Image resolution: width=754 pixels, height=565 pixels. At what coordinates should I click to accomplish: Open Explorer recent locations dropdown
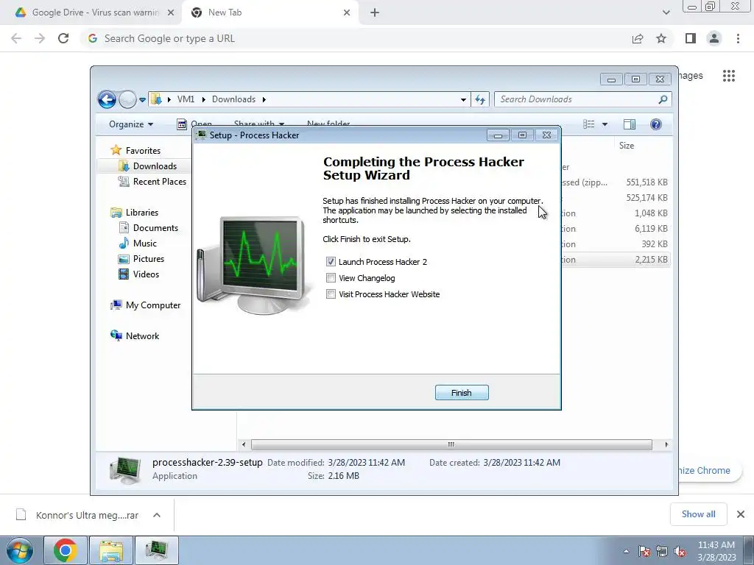(x=142, y=100)
